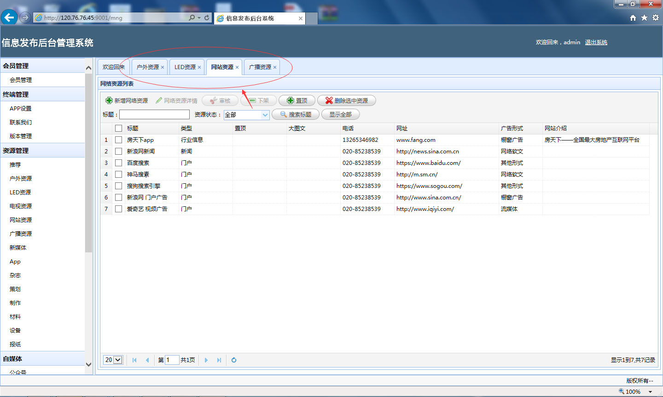This screenshot has height=397, width=663.
Task: Close the 信息发布后台系统 browser tab
Action: pyautogui.click(x=301, y=18)
